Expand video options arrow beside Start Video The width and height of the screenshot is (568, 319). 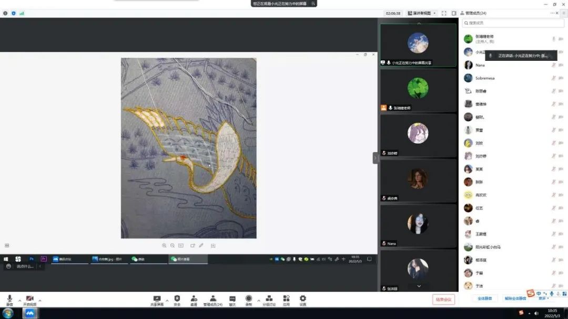[x=40, y=300]
